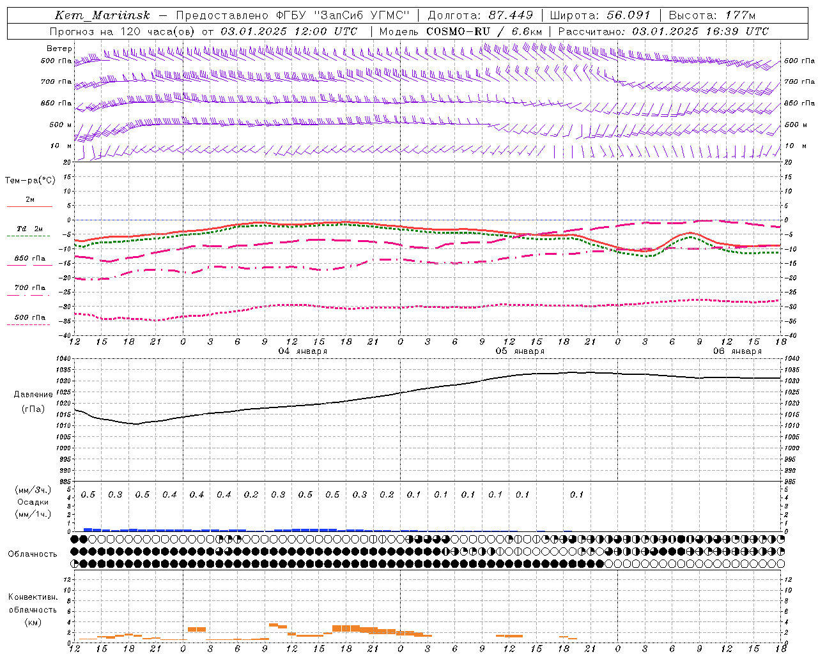Screen dimensions: 818x654
Task: Select the Тем-ра(°C) temperature panel label
Action: coord(30,181)
